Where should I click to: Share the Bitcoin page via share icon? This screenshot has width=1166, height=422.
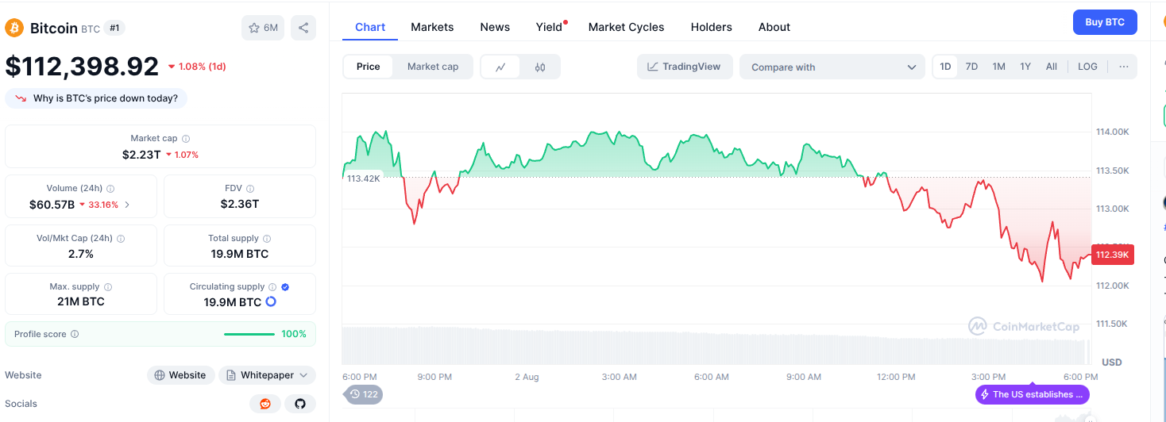(303, 28)
